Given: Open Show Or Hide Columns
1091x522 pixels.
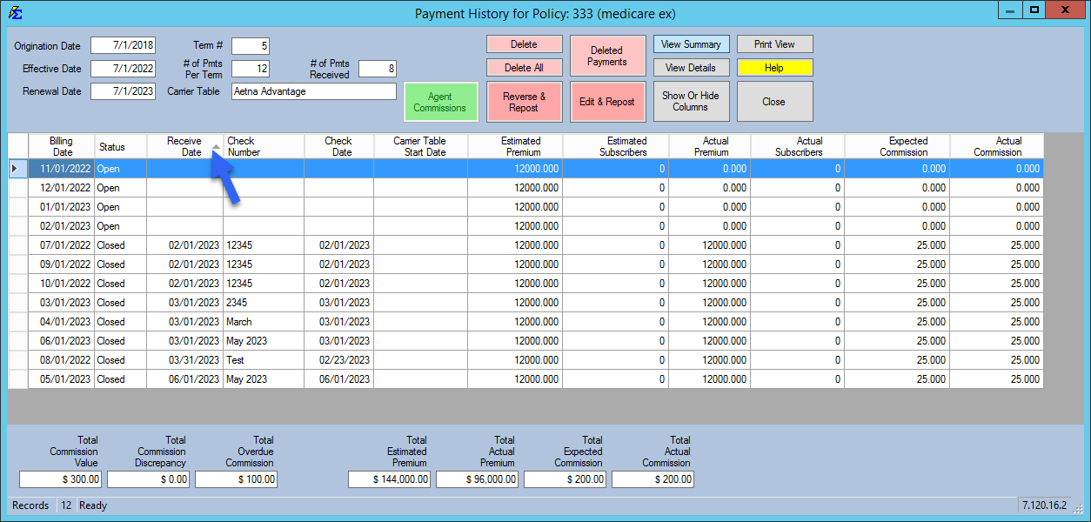Looking at the screenshot, I should tap(690, 101).
